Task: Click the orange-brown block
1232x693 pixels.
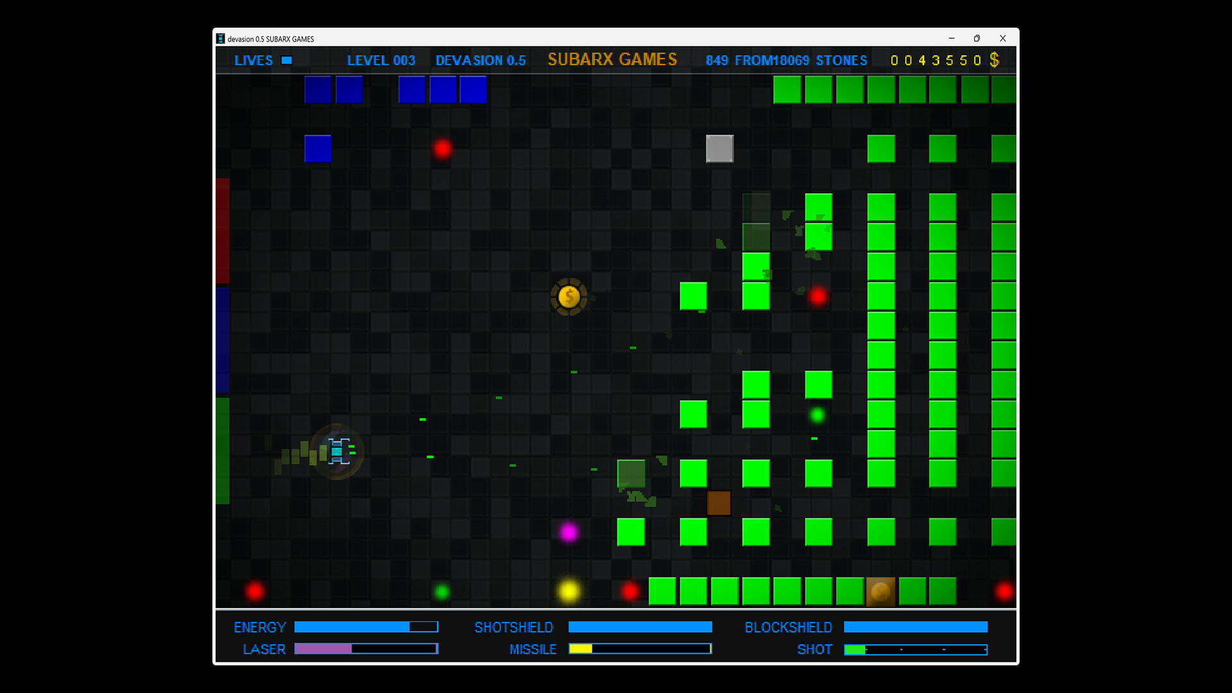Action: (719, 503)
